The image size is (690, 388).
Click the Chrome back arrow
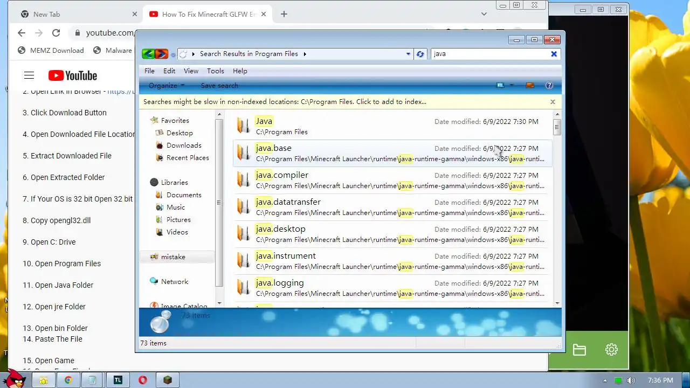pos(22,33)
